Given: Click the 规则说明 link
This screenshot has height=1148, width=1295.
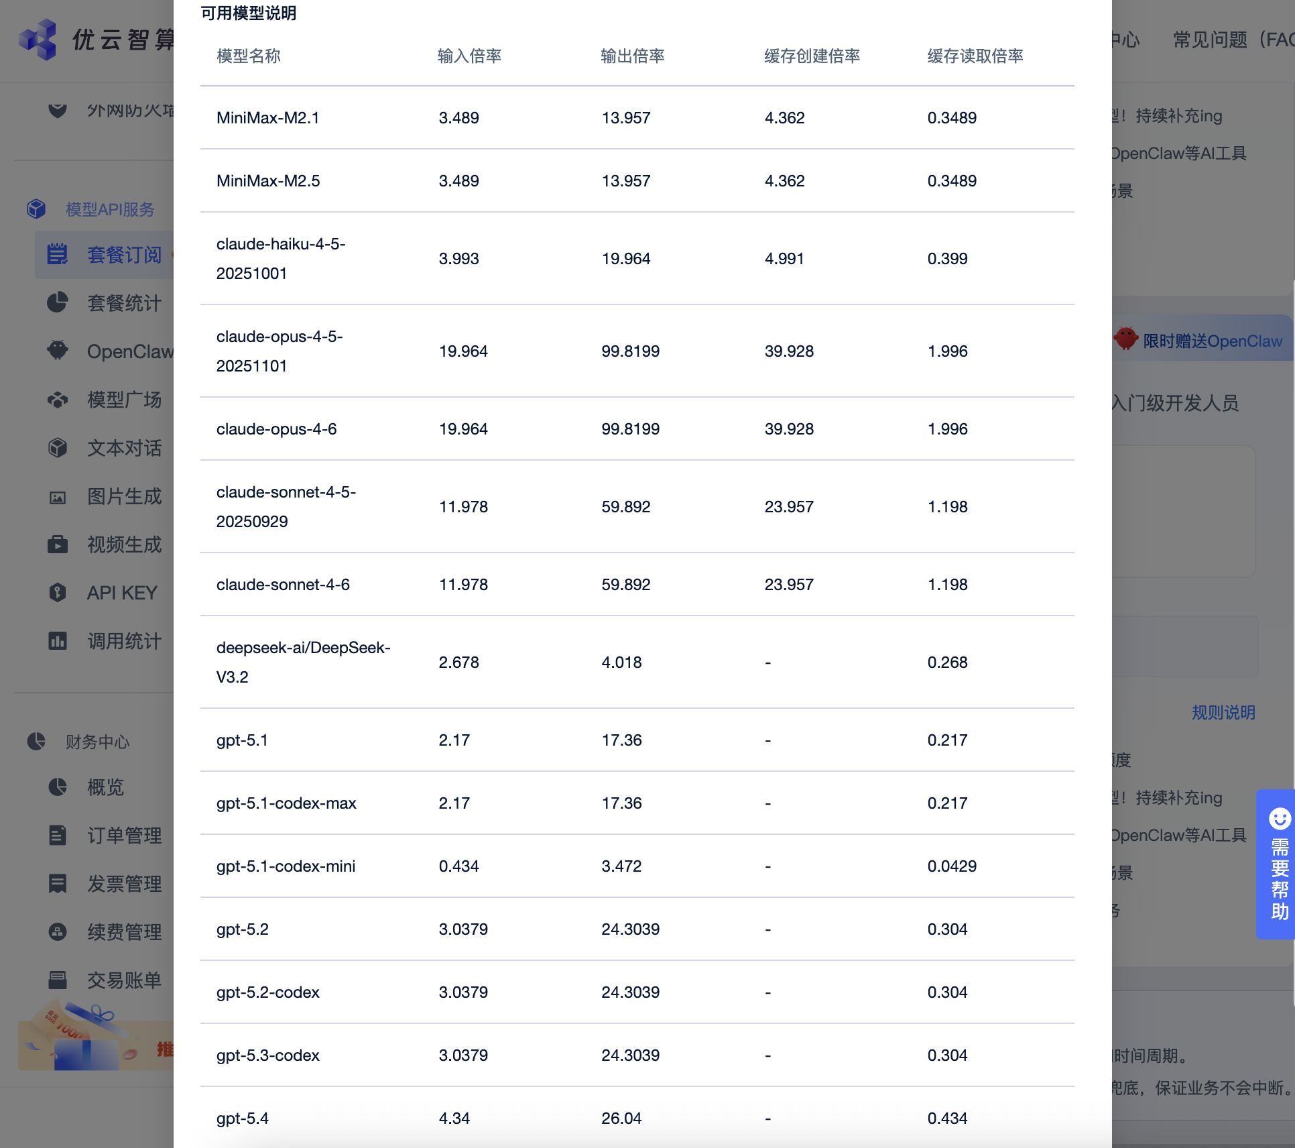Looking at the screenshot, I should pyautogui.click(x=1223, y=712).
